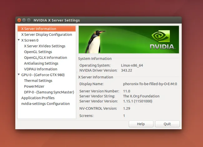203x147 pixels.
Task: Click the Help button
Action: [141, 124]
